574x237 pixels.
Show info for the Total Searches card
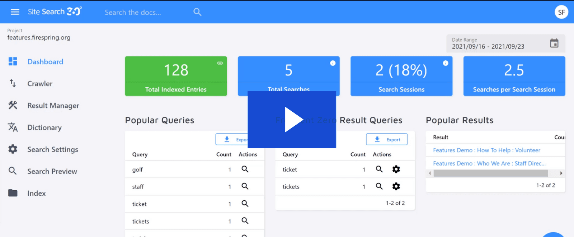click(333, 63)
